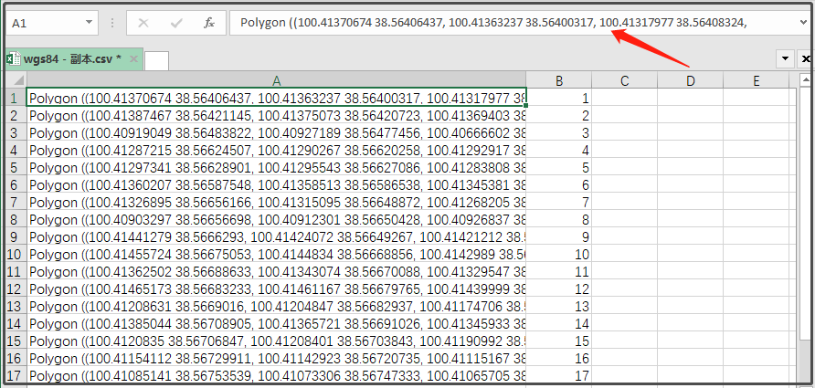The height and width of the screenshot is (388, 815).
Task: Open the Name Box dropdown arrow
Action: (x=89, y=22)
